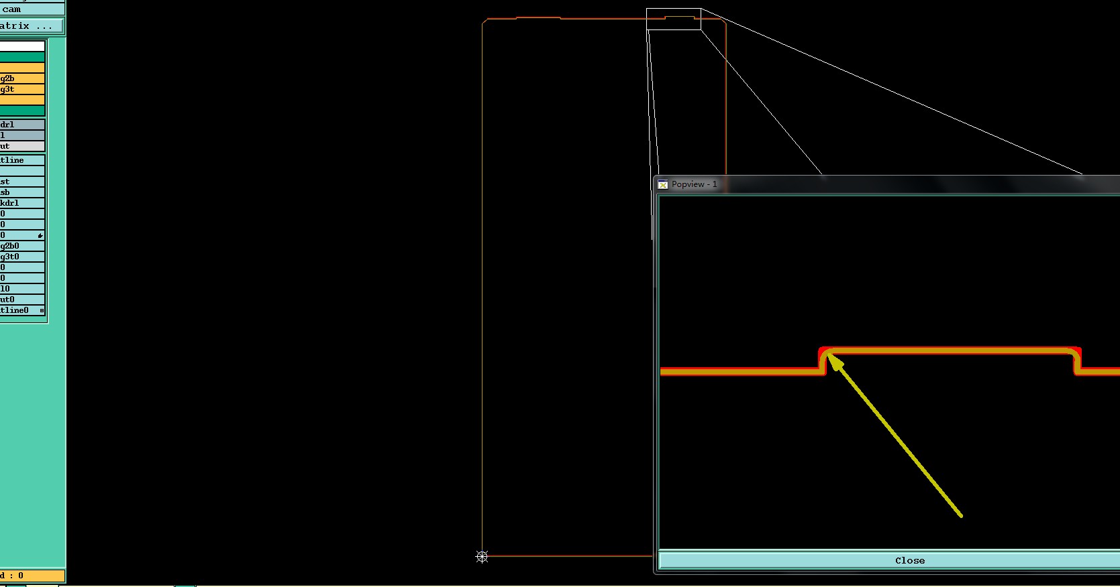This screenshot has width=1120, height=587.
Task: Select the cam entry above the Matrix button
Action: pos(32,9)
